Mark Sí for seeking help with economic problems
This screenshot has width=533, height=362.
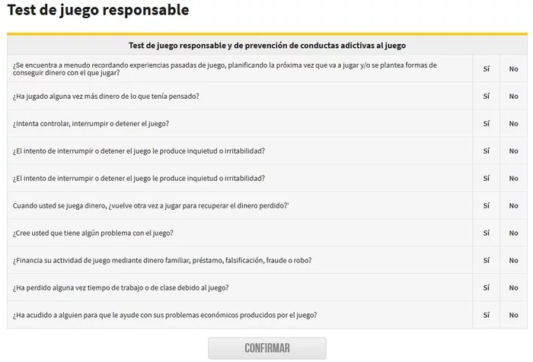tap(486, 316)
